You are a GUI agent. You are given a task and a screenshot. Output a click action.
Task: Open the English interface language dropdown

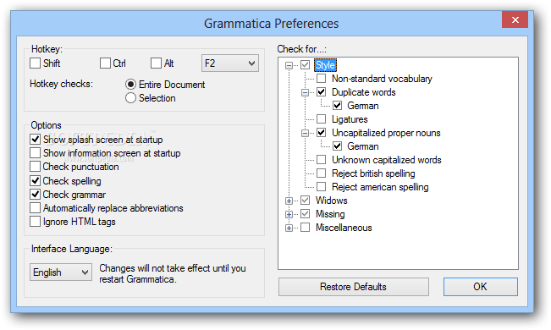(x=61, y=272)
